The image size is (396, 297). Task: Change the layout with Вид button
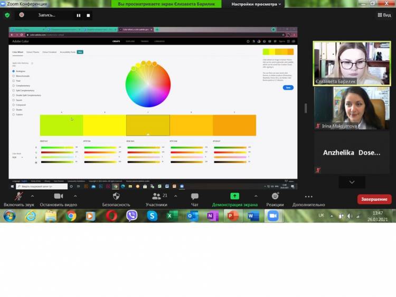(383, 15)
